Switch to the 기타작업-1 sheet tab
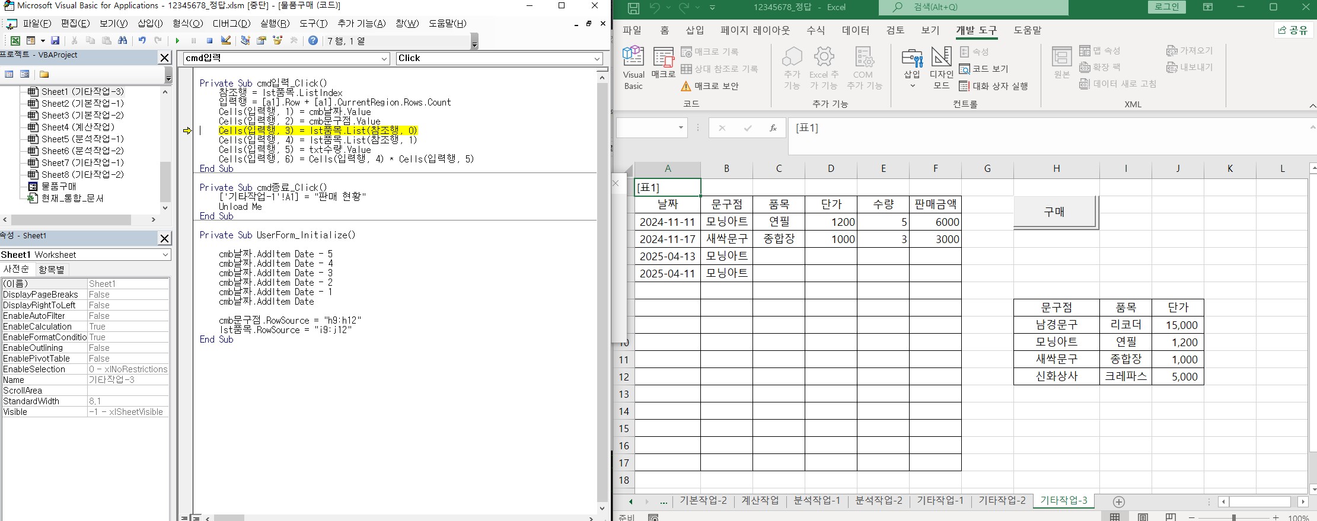This screenshot has width=1317, height=521. coord(940,500)
